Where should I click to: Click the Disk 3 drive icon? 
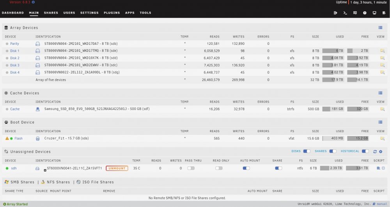[x=37, y=65]
